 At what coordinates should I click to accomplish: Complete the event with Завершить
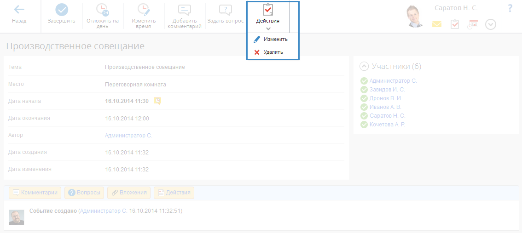(x=62, y=14)
